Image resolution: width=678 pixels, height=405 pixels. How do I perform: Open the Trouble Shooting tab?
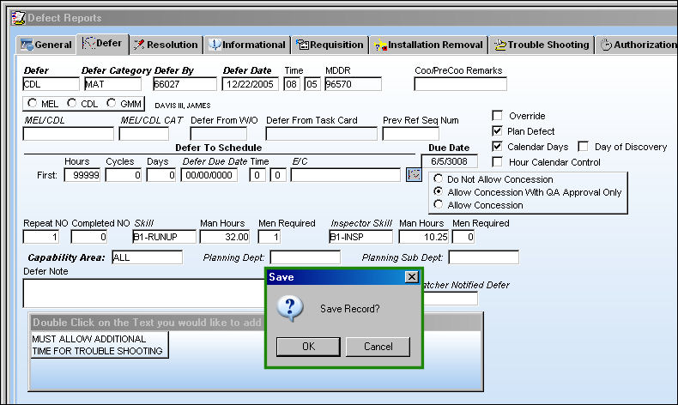click(x=542, y=45)
